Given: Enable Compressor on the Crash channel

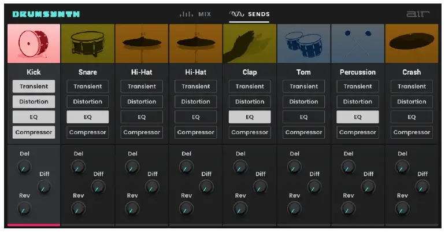Looking at the screenshot, I should tap(412, 132).
